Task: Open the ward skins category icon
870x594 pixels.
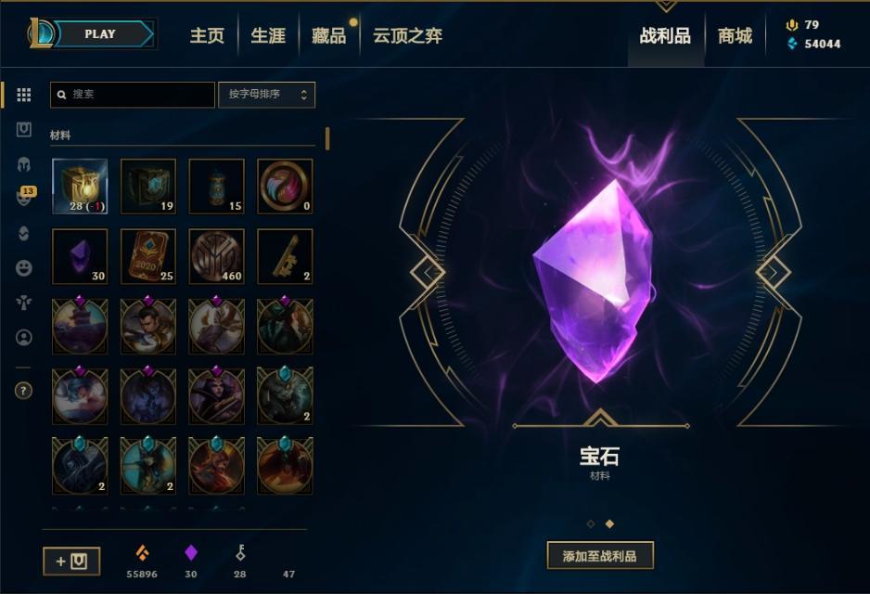Action: pos(24,303)
